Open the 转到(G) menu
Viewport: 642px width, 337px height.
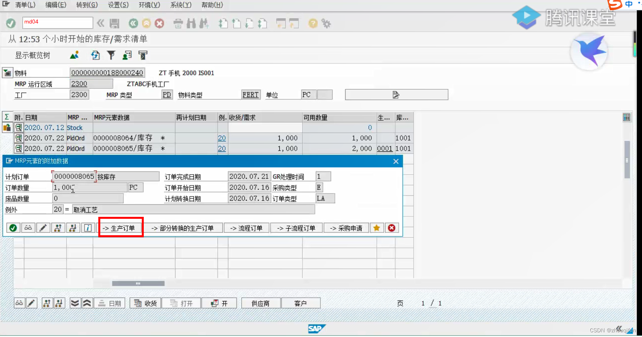tap(87, 5)
